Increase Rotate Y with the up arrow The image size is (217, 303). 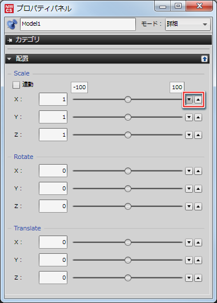[198, 189]
